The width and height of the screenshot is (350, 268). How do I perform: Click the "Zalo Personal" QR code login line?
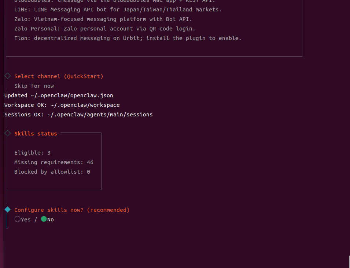point(104,29)
